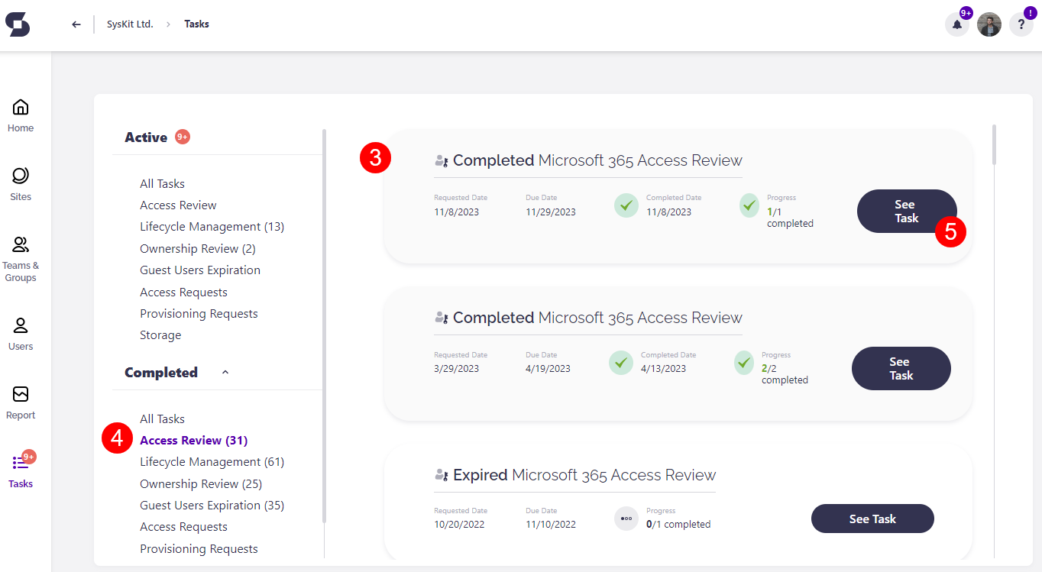Select the Sites icon in sidebar
The width and height of the screenshot is (1042, 572).
tap(20, 182)
